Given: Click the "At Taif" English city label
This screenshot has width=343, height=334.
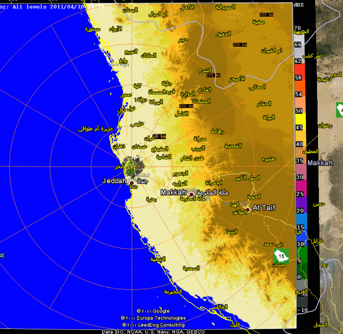Looking at the screenshot, I should (264, 207).
